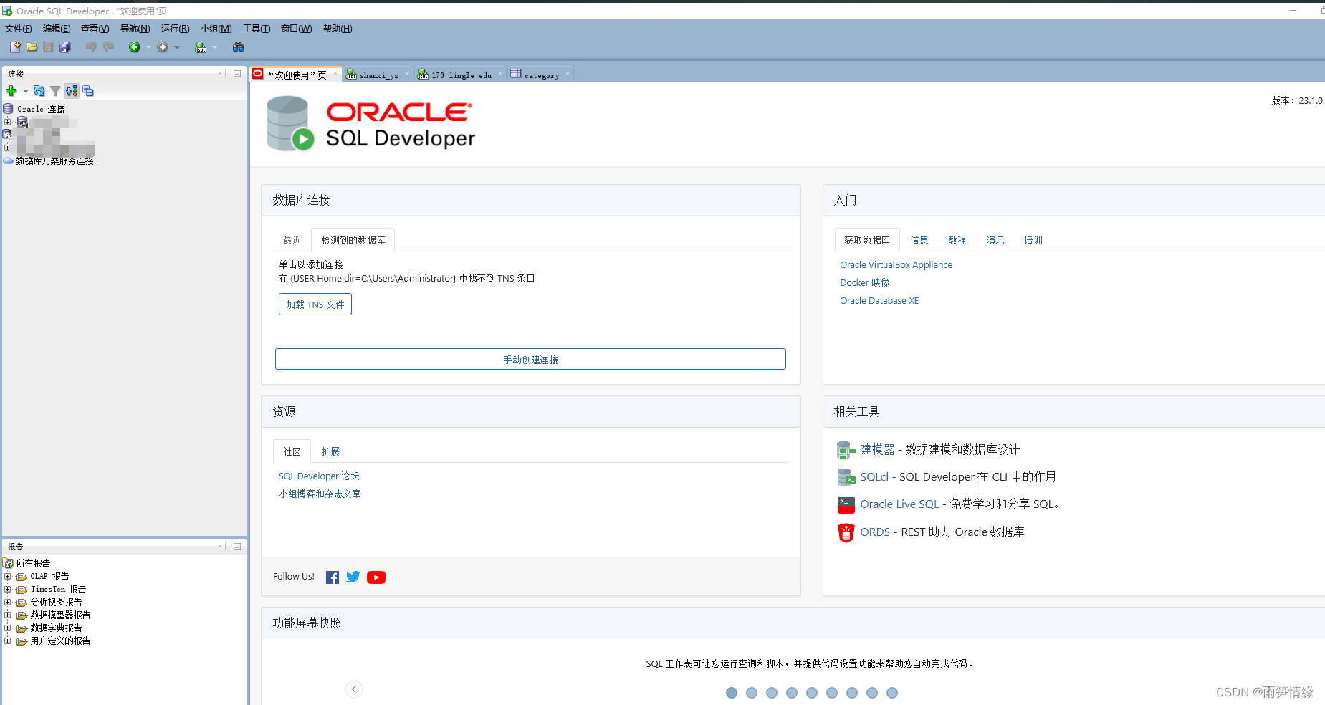Click the green Back navigation icon
The width and height of the screenshot is (1325, 705).
[134, 47]
